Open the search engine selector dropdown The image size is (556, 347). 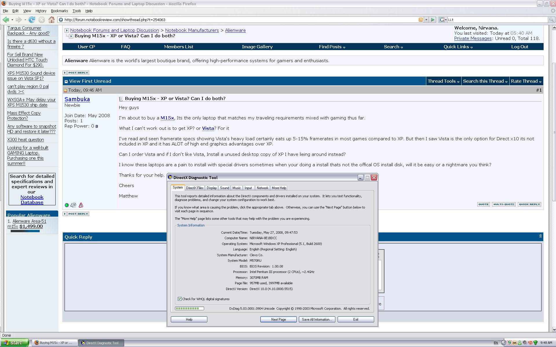coord(443,20)
